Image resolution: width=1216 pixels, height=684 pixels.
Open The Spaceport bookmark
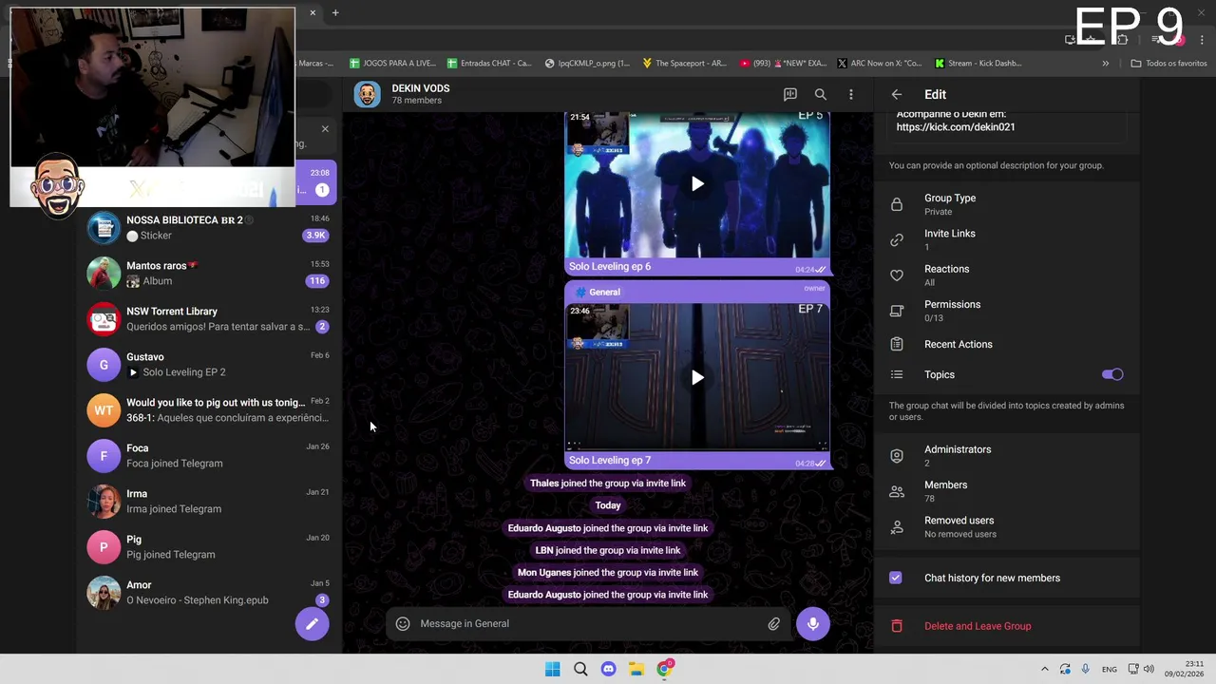click(684, 63)
